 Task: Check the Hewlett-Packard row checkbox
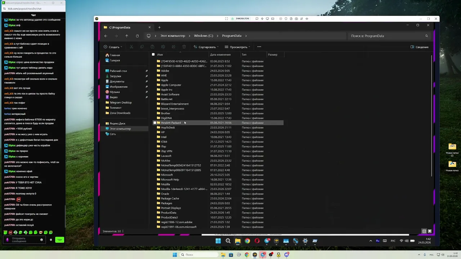click(155, 123)
